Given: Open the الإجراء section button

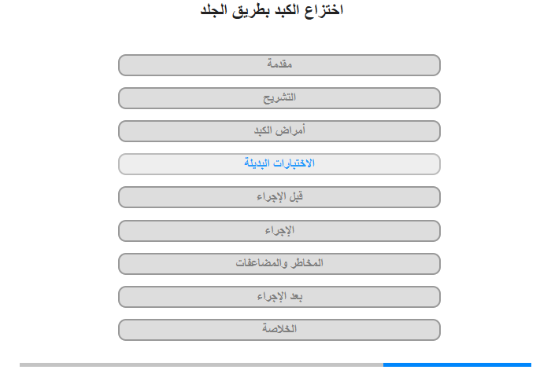Looking at the screenshot, I should click(279, 231).
